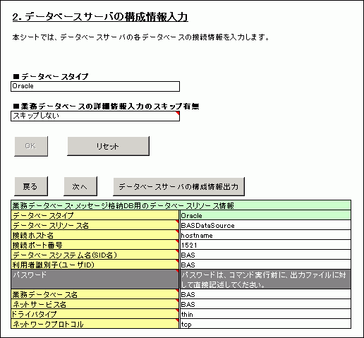
Task: Click the リセット button
Action: (x=108, y=146)
